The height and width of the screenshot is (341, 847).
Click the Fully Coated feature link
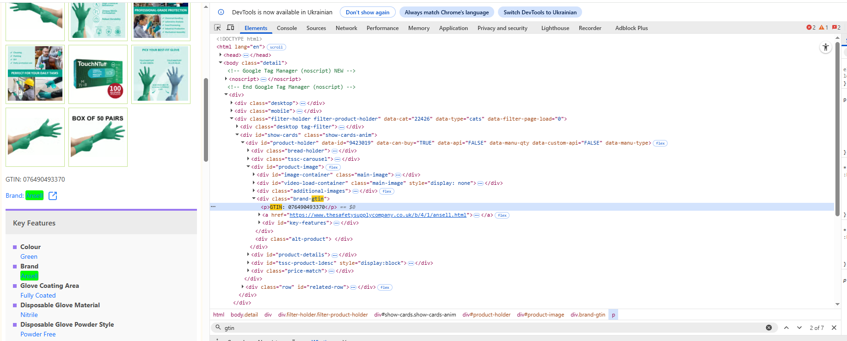coord(38,295)
